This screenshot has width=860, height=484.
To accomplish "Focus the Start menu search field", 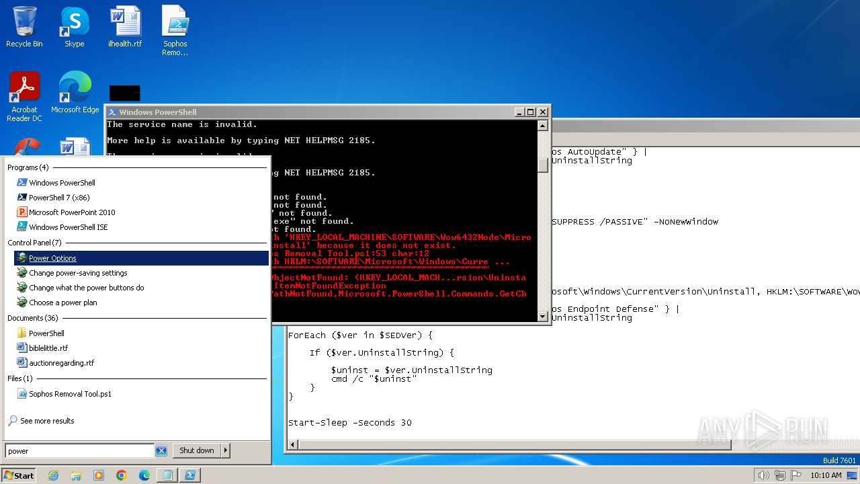I will tap(80, 451).
